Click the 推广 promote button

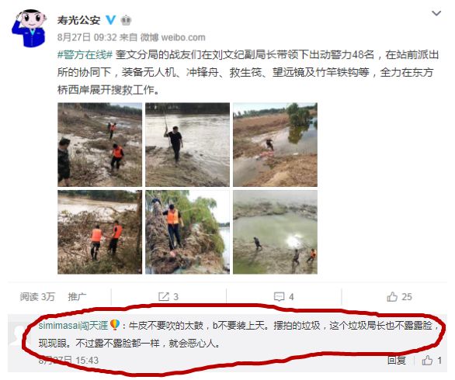(77, 297)
